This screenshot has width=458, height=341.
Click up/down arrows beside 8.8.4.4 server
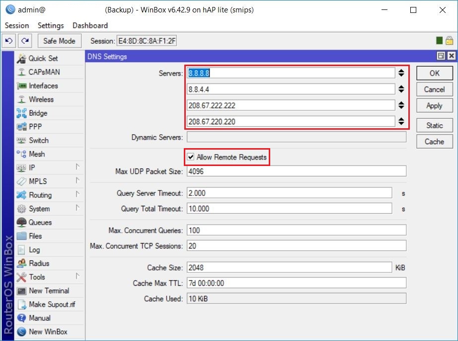tap(401, 89)
